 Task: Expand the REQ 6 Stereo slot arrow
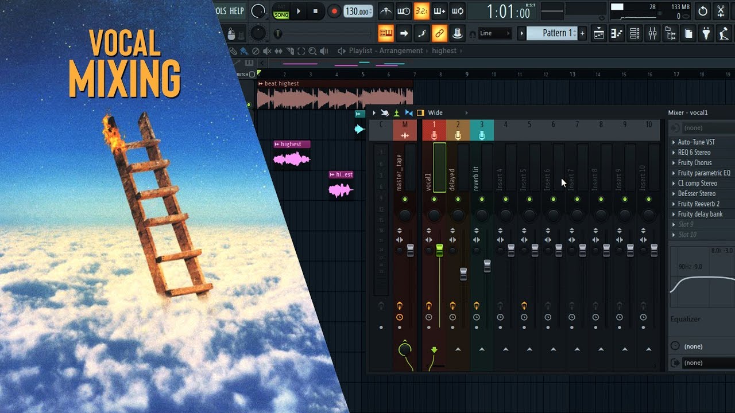[x=674, y=153]
